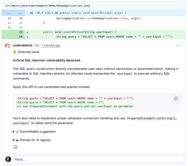Click the warning Potential issue icon
The image size is (188, 166).
(x=15, y=52)
